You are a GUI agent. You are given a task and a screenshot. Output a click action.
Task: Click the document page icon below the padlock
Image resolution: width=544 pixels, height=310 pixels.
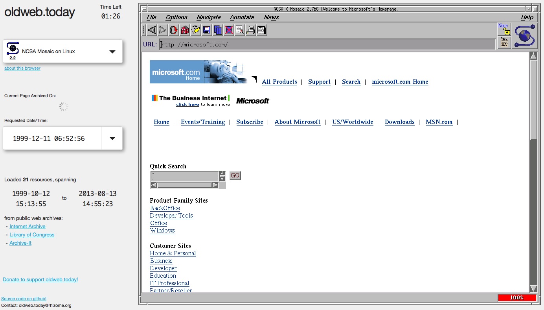coord(504,42)
